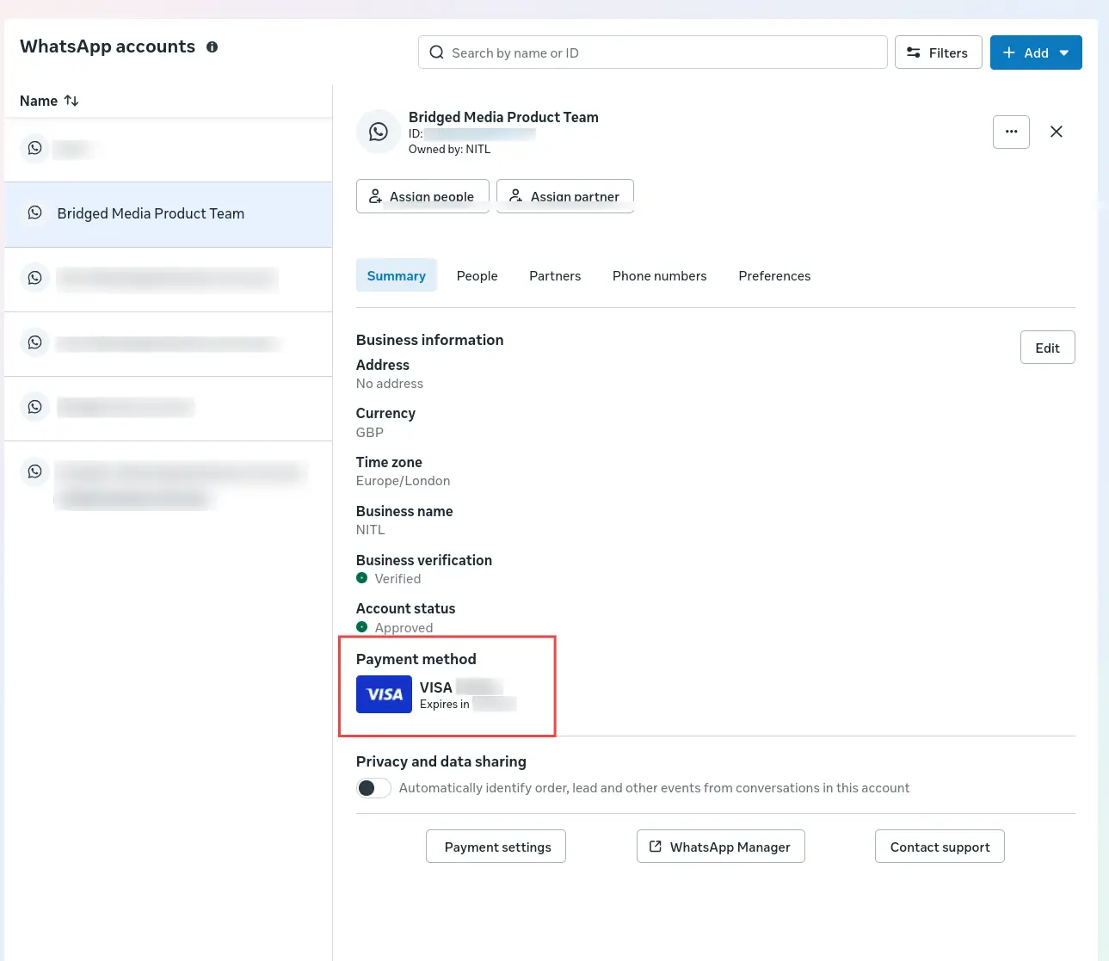Viewport: 1109px width, 961px height.
Task: Click the No address text
Action: point(390,384)
